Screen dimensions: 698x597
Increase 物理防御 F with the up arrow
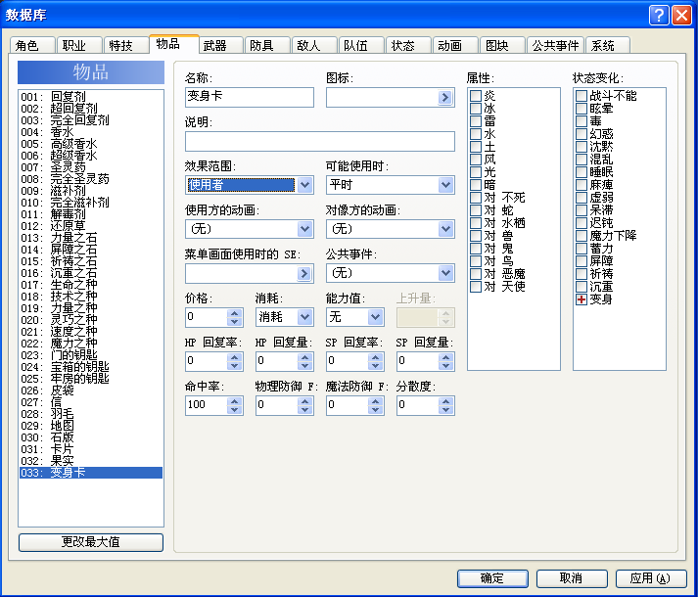pos(304,401)
